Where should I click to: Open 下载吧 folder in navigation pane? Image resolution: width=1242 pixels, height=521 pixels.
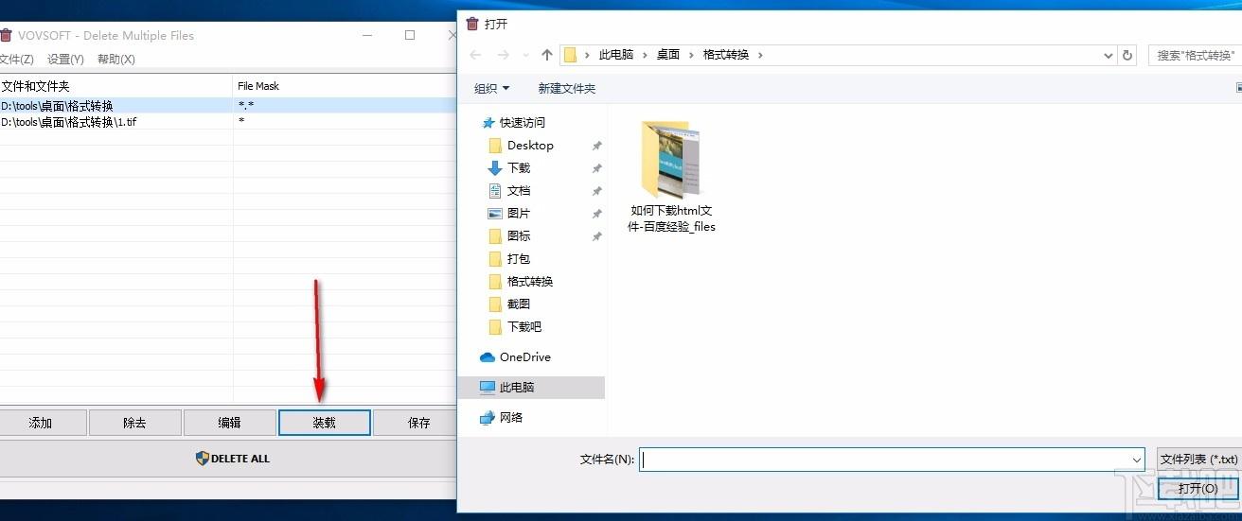point(524,327)
